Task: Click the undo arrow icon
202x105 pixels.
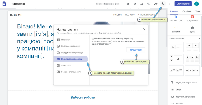Action: pyautogui.click(x=128, y=4)
